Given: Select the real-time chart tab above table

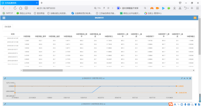Looking at the screenshot, I should 8,27.
